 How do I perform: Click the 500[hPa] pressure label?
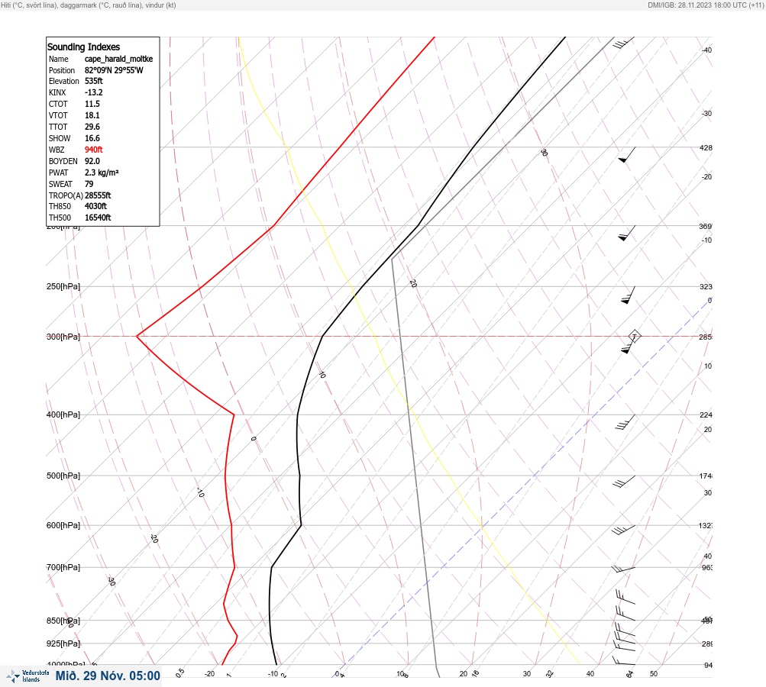tap(63, 476)
